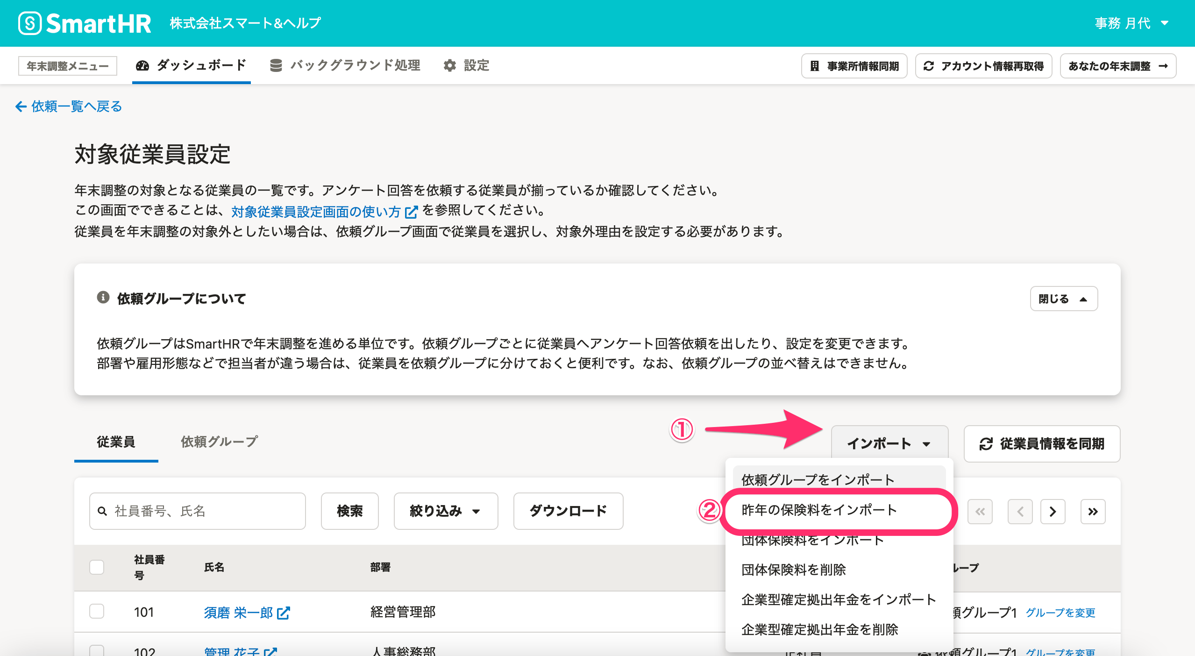The image size is (1195, 656).
Task: Open the バックグラウンド処理 tab
Action: [x=345, y=65]
